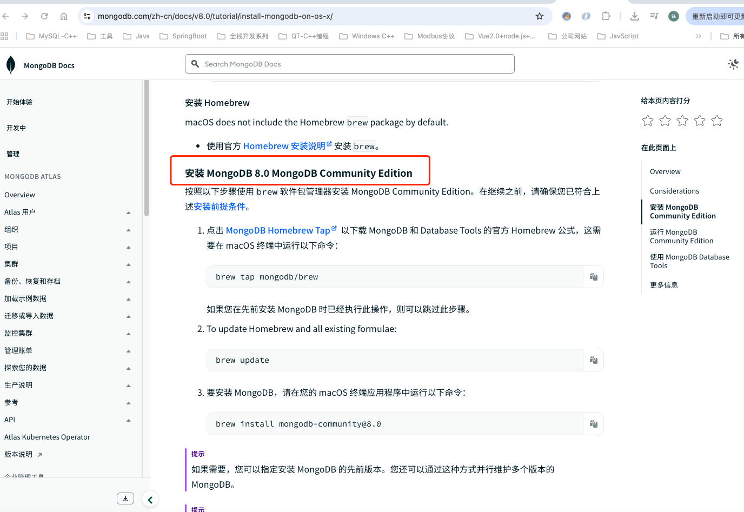
Task: Toggle dark mode icon in docs header
Action: click(733, 64)
